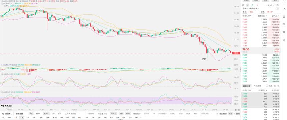Enable the Volume sub-indicator
Image resolution: width=287 pixels, height=120 pixels.
point(91,114)
